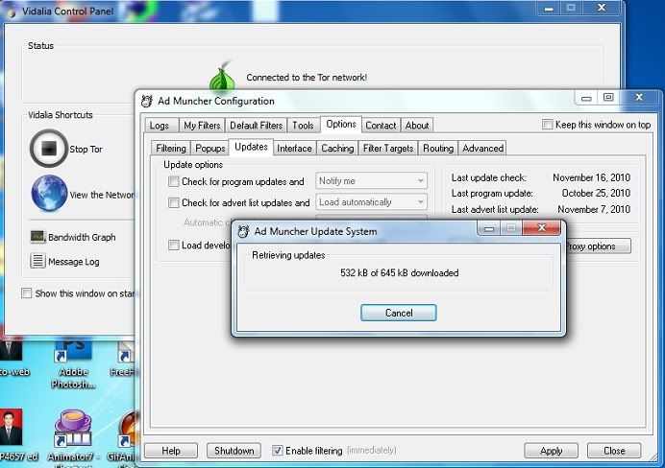This screenshot has height=468, width=665.
Task: Click Message Log label in Vidalia
Action: 74,262
